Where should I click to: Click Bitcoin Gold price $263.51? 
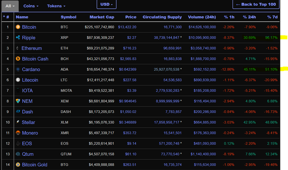pos(130,165)
